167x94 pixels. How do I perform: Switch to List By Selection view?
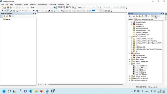click(x=10, y=16)
